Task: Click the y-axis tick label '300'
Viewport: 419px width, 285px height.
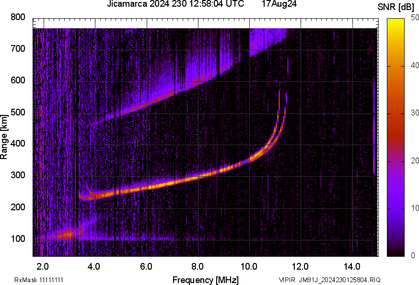Action: pos(18,175)
